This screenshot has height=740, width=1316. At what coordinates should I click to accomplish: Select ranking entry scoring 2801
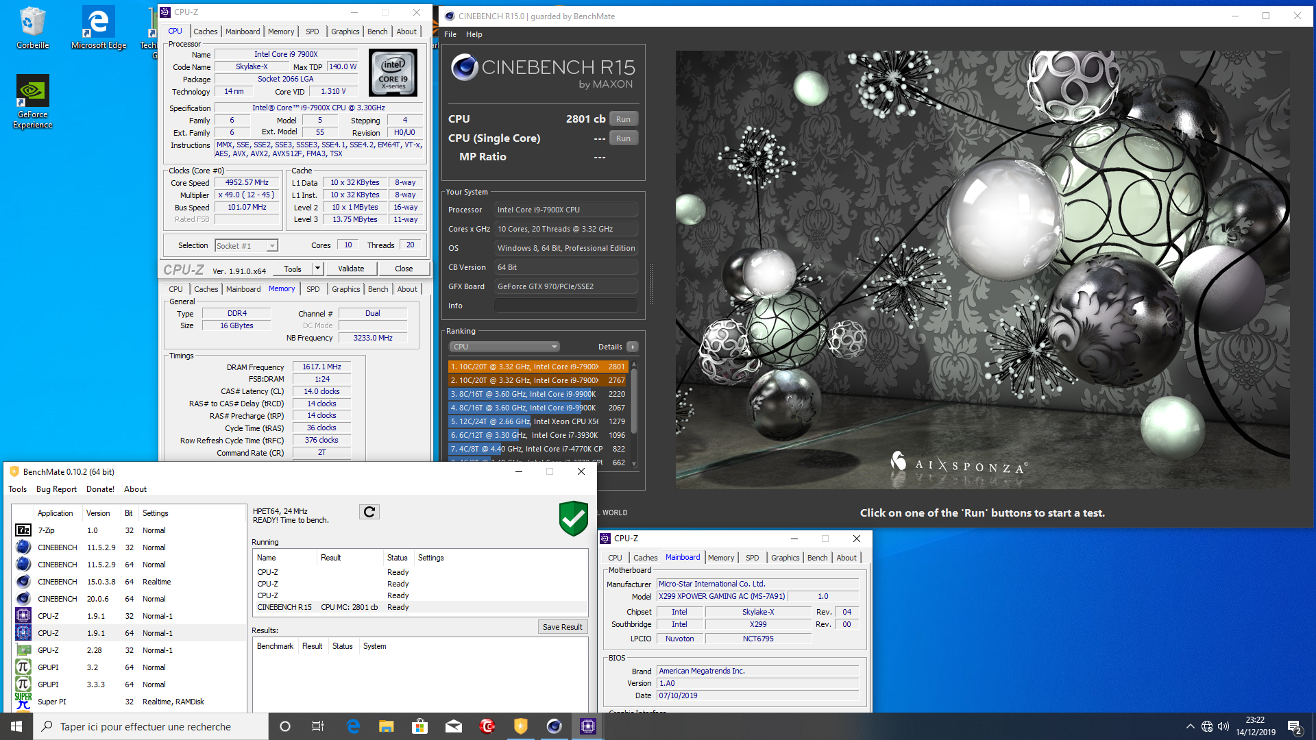point(538,367)
